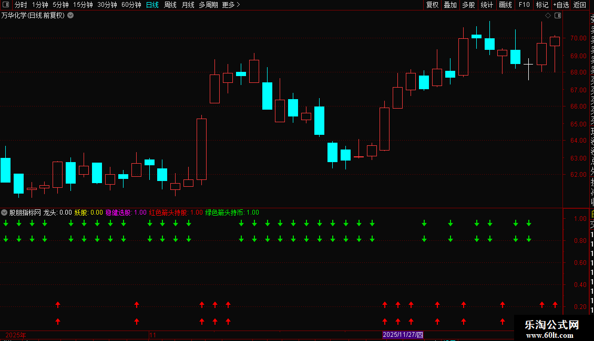The image size is (594, 341).
Task: Click the 62.00 price axis label
Action: pyautogui.click(x=578, y=174)
